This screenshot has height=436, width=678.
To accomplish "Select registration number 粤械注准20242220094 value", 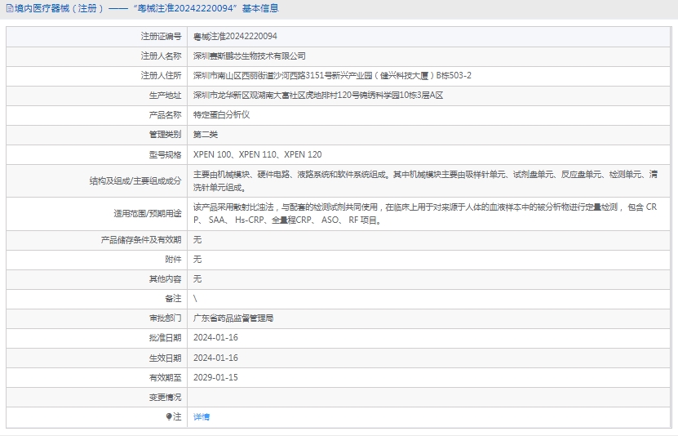I will (235, 37).
